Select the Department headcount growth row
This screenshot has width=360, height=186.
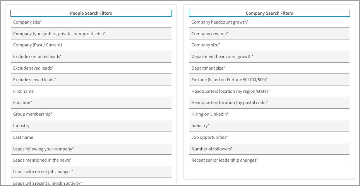[x=222, y=56]
